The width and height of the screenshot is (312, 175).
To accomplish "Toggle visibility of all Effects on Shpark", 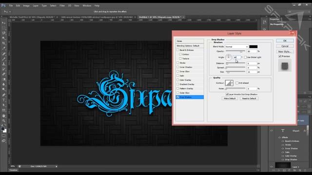I will [279, 137].
